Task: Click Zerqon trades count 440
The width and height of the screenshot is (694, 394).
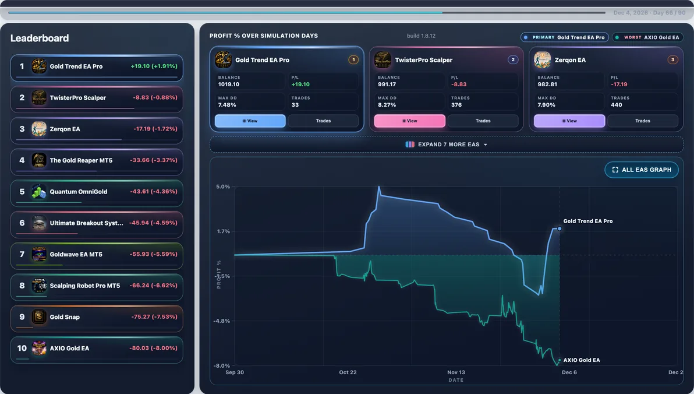Action: 617,105
